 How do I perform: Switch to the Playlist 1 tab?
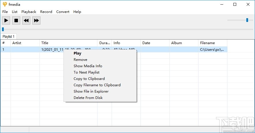[8, 37]
